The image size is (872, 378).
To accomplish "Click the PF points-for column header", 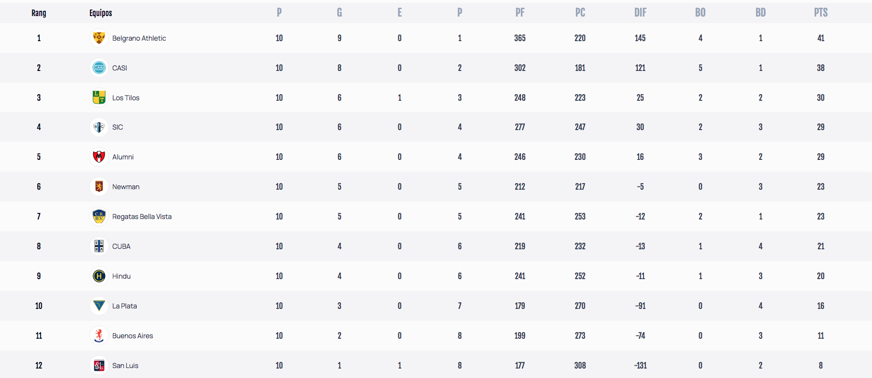I will click(520, 13).
